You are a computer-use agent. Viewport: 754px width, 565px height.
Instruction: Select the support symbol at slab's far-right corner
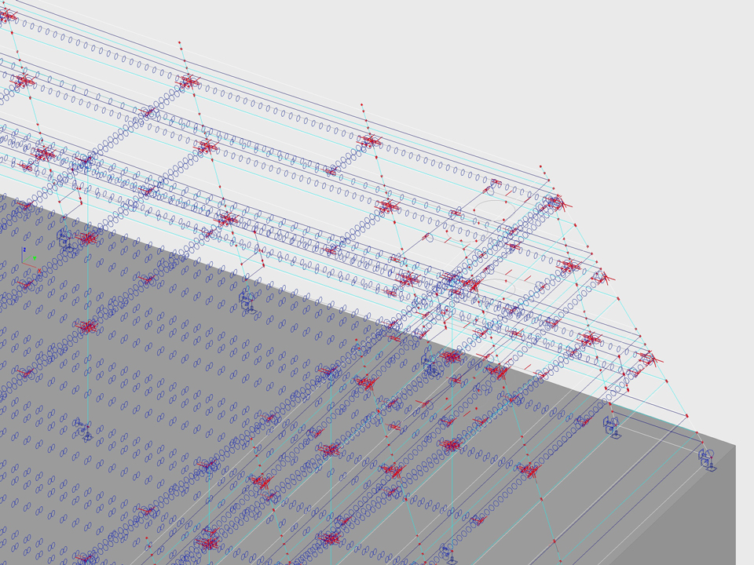click(x=707, y=459)
